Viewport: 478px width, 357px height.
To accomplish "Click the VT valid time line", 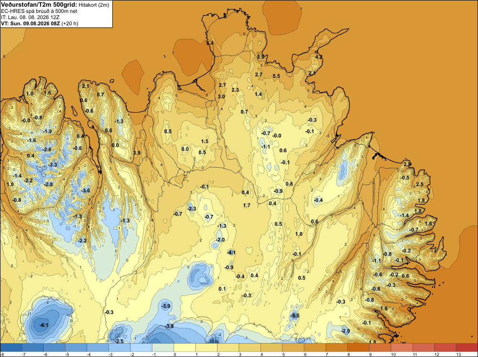I will [40, 23].
